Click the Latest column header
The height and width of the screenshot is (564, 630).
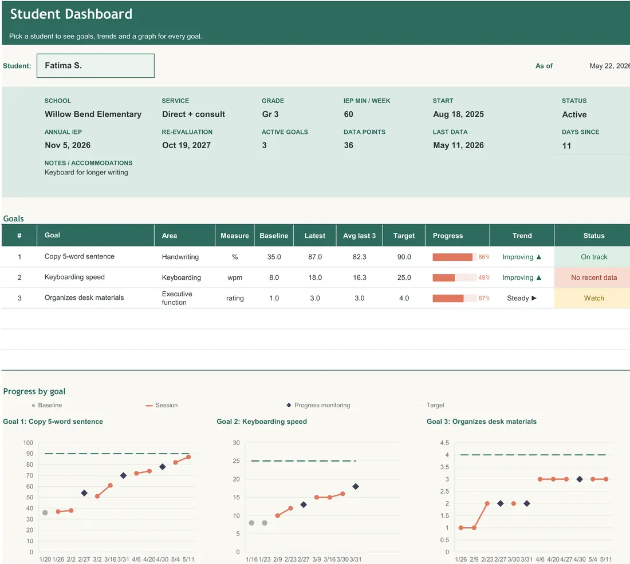coord(315,235)
